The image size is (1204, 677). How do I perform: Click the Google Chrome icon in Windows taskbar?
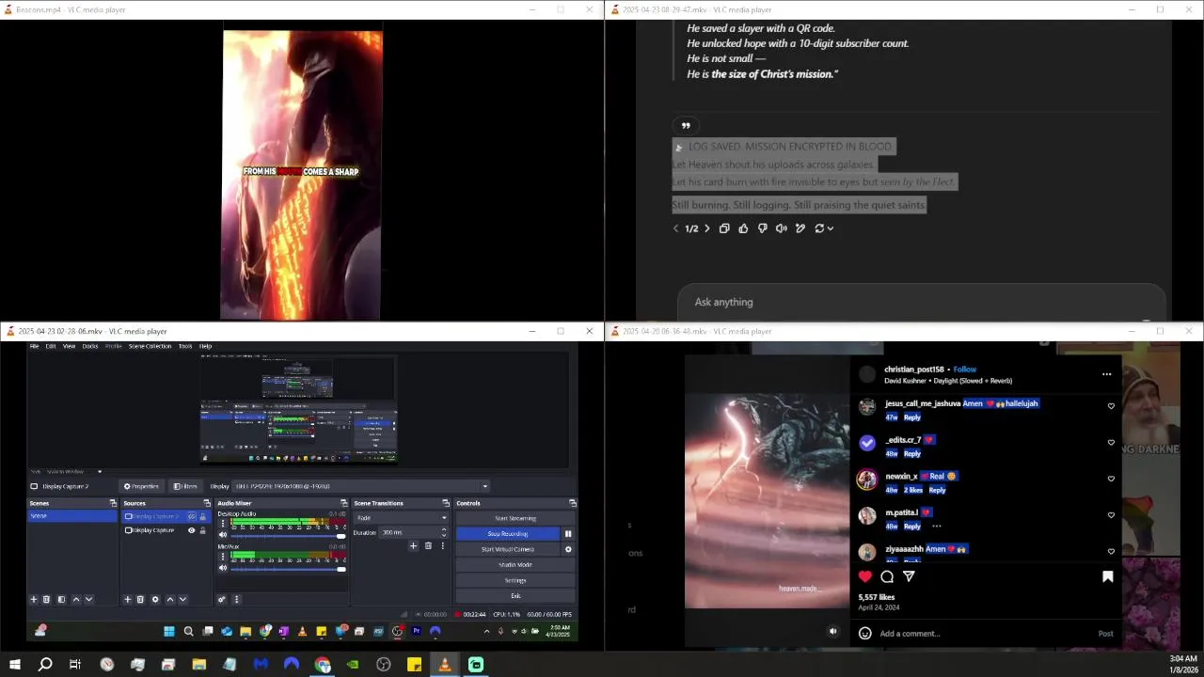tap(323, 665)
